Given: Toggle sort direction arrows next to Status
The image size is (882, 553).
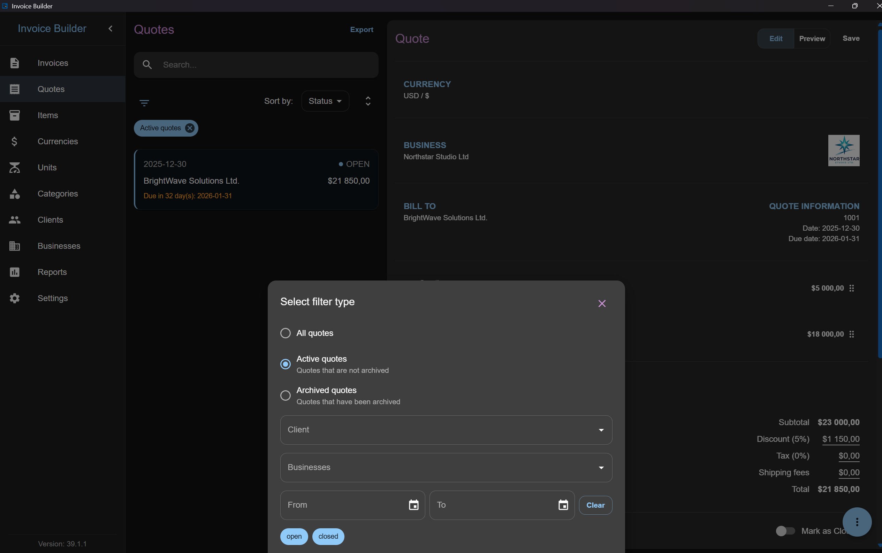Looking at the screenshot, I should 368,101.
